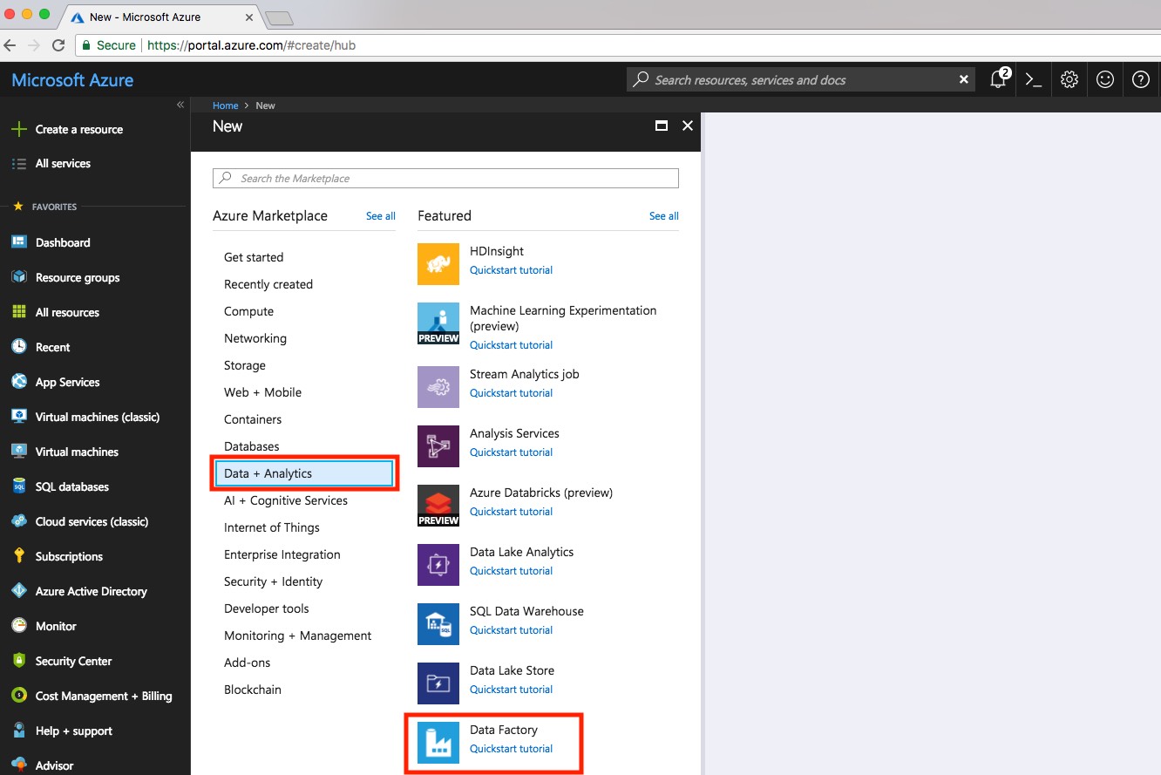Clear the top search box
Viewport: 1161px width, 775px height.
[x=964, y=79]
